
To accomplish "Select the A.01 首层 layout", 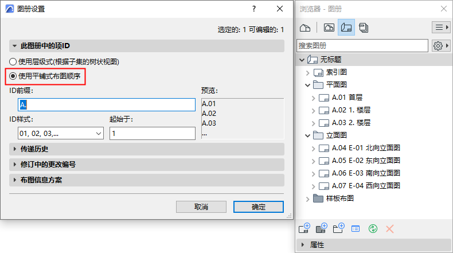I will coord(347,98).
